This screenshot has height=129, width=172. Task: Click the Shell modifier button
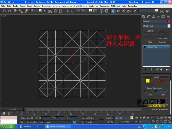point(150,42)
